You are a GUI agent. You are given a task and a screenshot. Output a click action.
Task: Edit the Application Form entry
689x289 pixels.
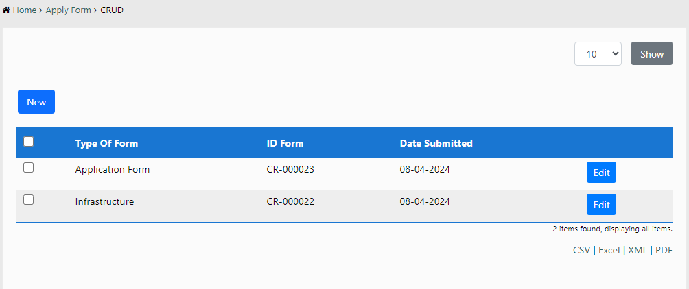[601, 173]
